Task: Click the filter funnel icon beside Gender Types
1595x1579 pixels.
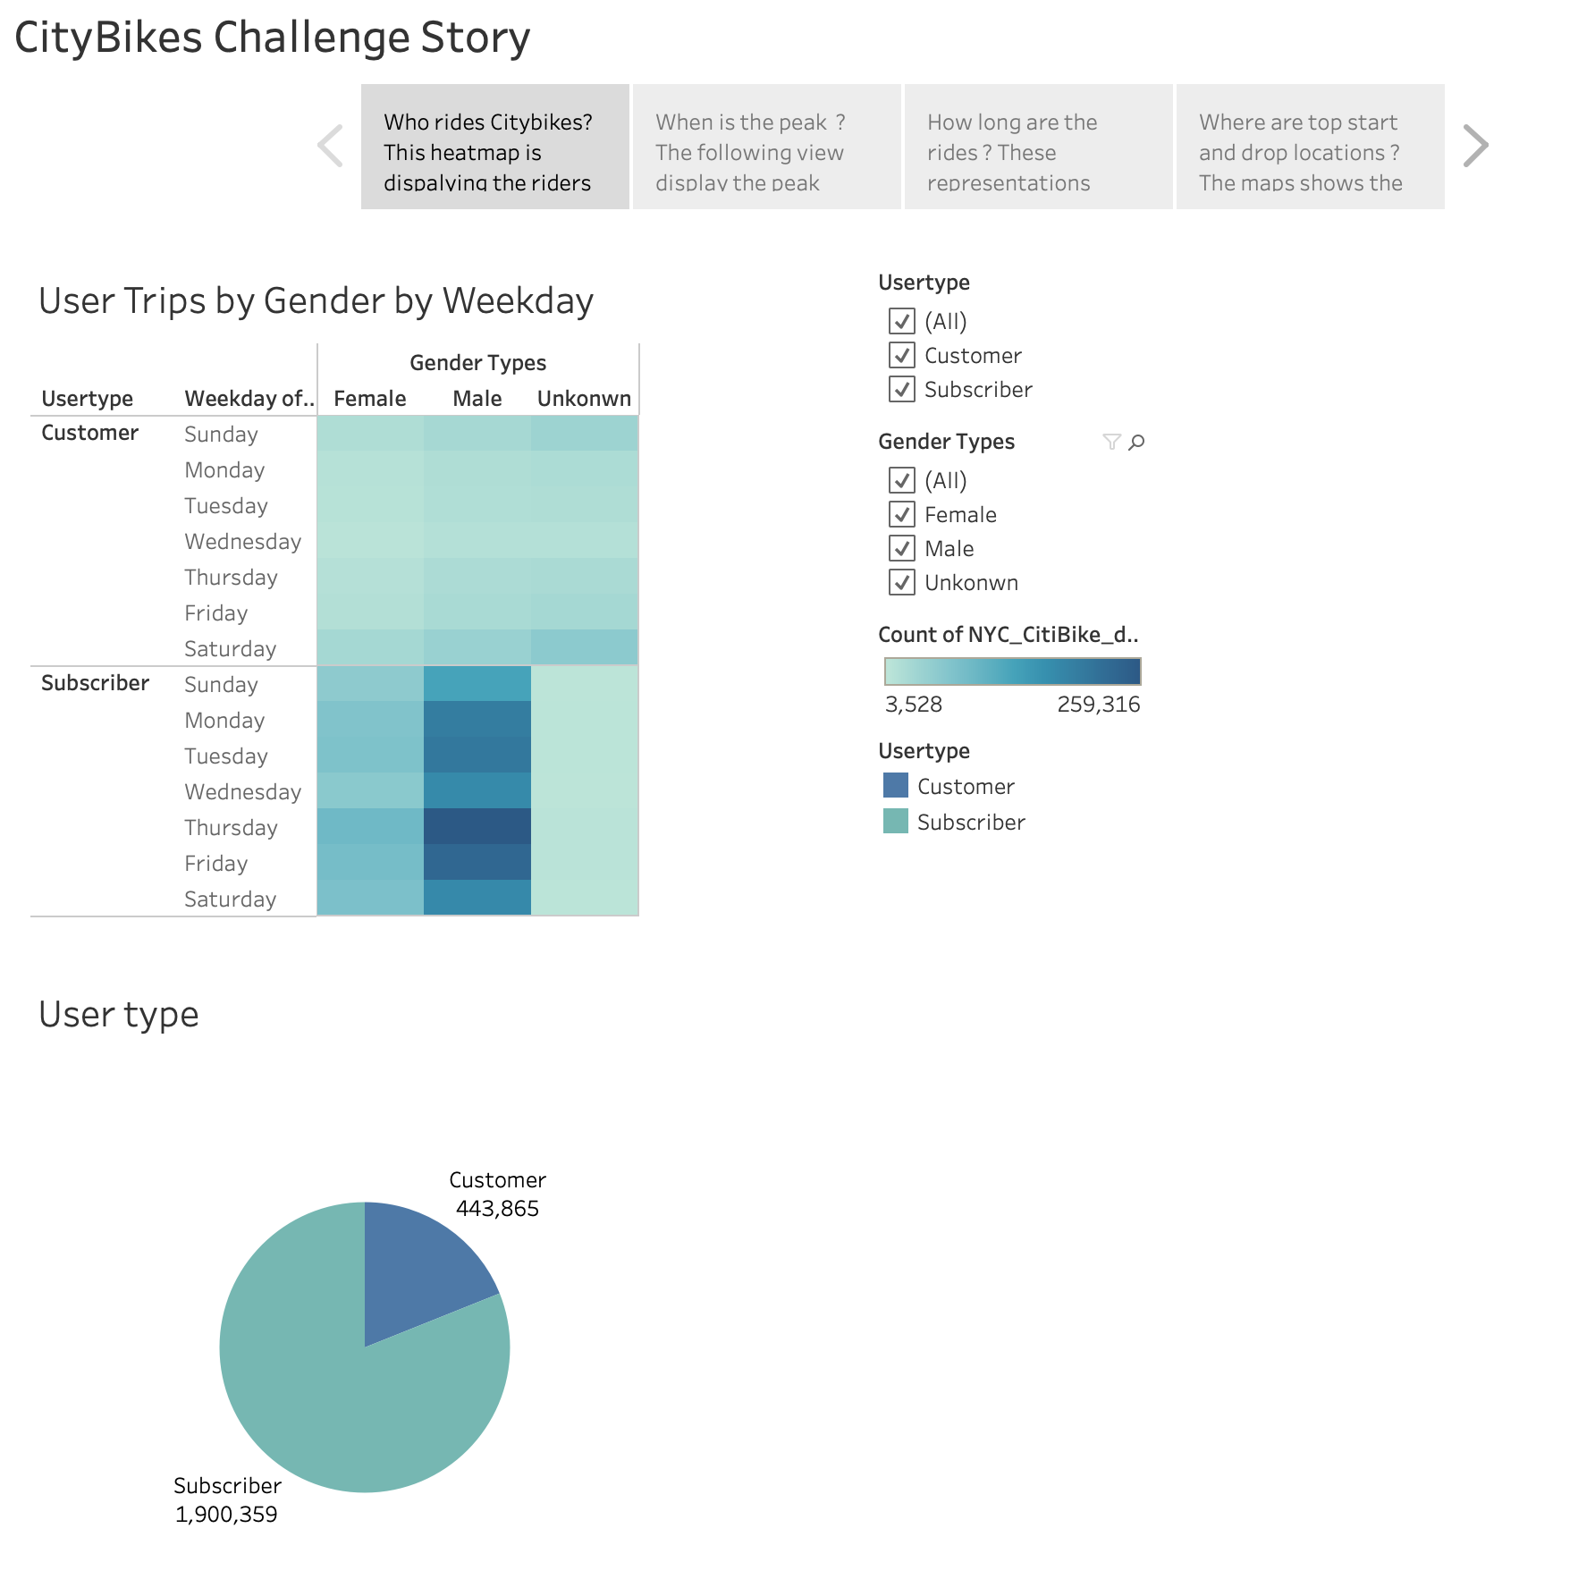Action: pyautogui.click(x=1111, y=442)
